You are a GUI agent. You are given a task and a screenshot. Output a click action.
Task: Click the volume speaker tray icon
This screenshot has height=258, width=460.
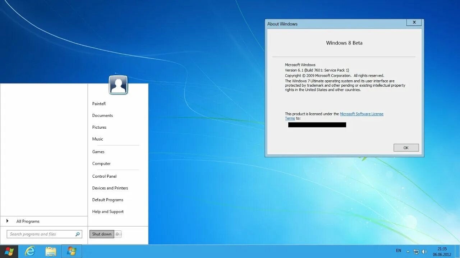coord(424,252)
